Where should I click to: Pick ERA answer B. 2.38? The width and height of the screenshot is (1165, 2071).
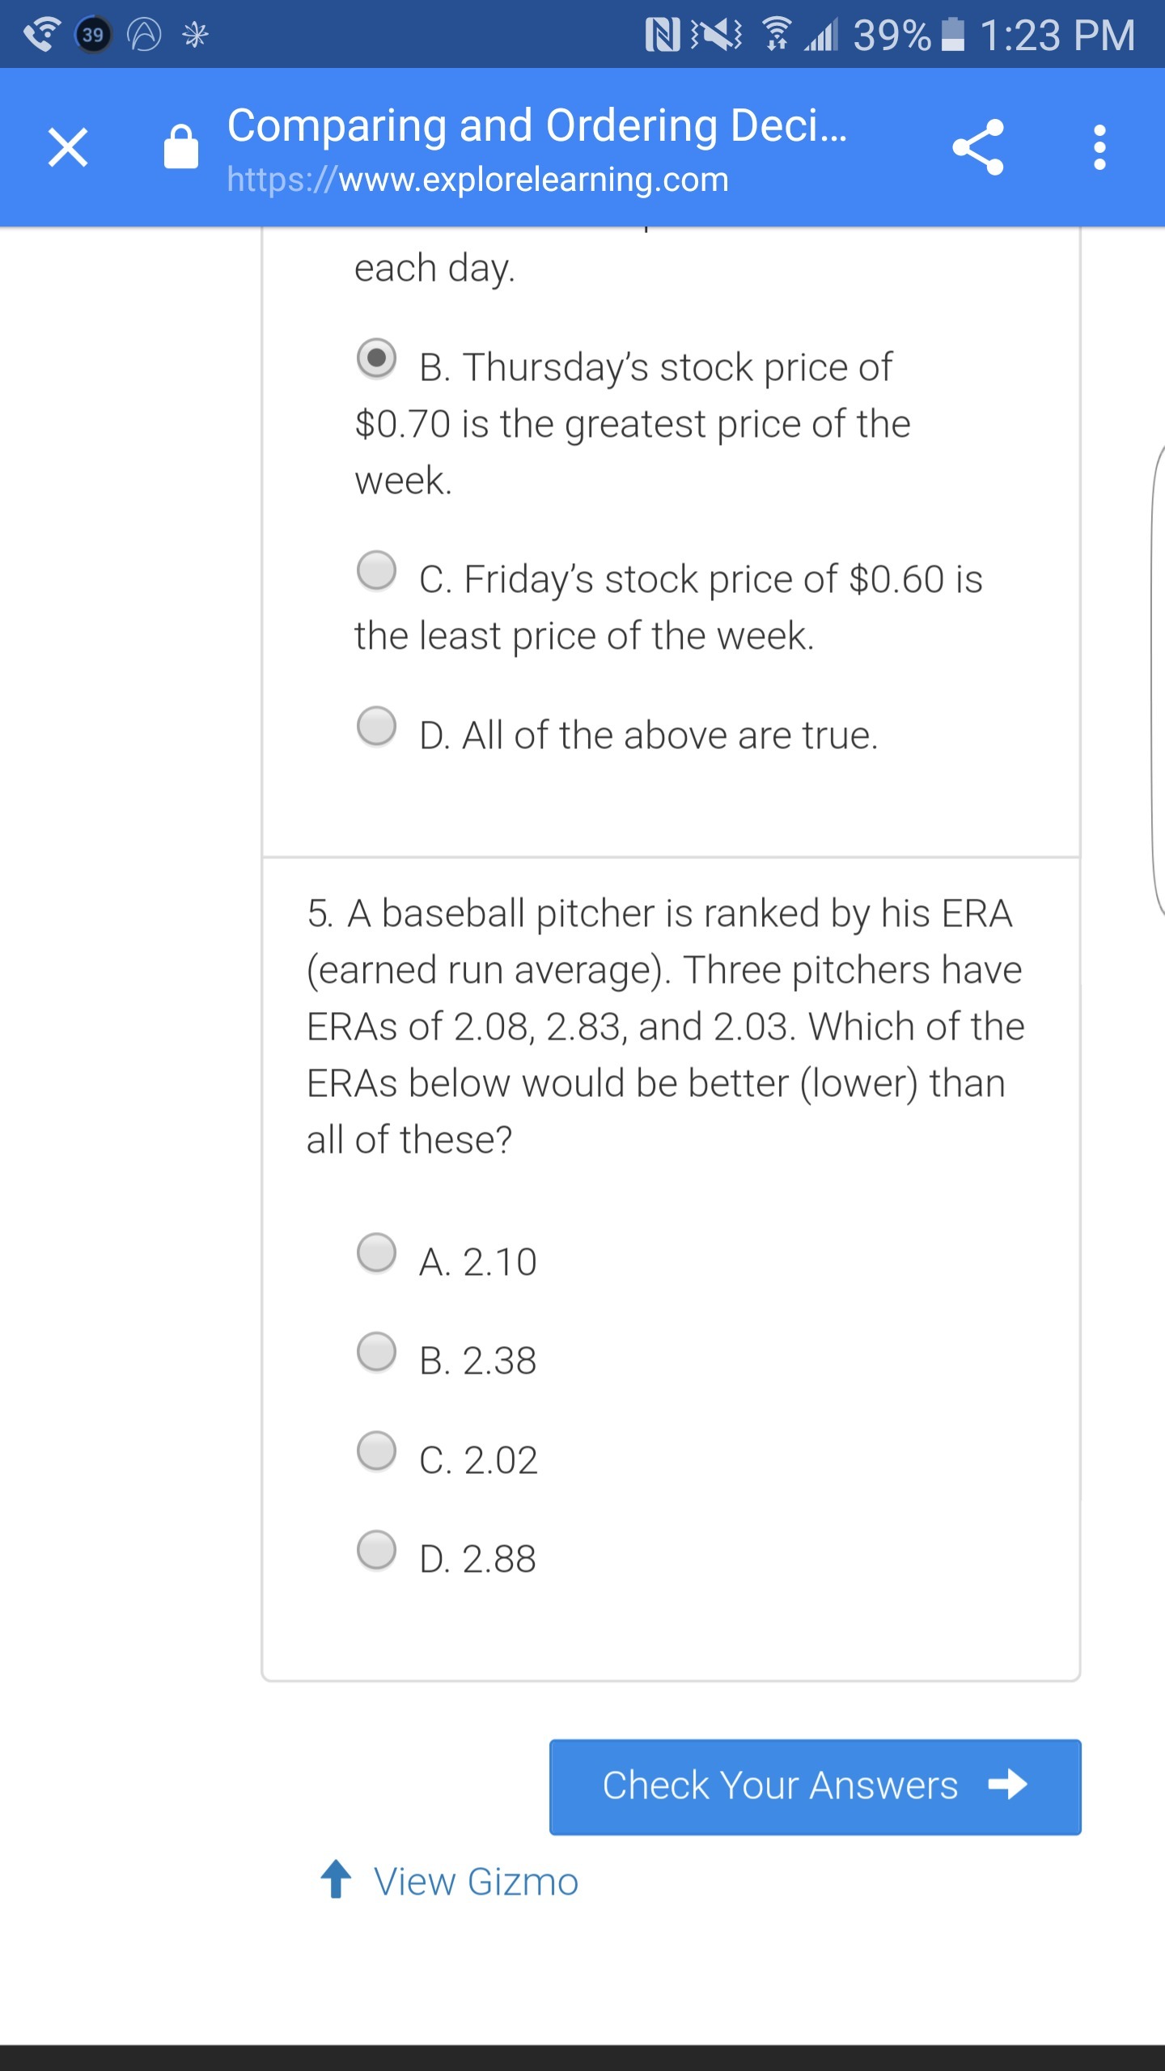[x=377, y=1352]
